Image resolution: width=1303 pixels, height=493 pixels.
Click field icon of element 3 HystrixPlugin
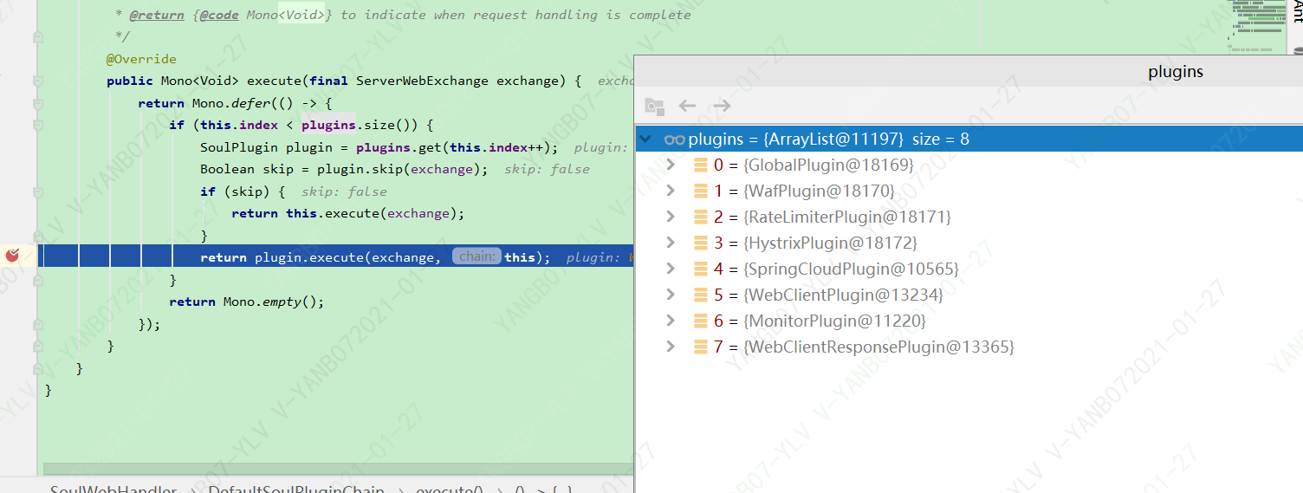tap(701, 243)
